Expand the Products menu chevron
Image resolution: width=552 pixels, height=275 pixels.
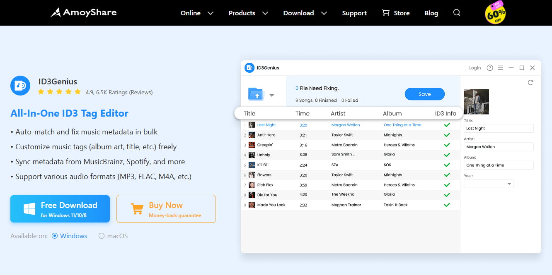tap(265, 13)
